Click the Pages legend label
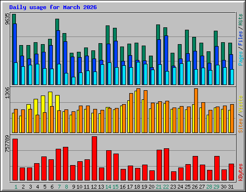This screenshot has width=246, height=192. tap(240, 59)
